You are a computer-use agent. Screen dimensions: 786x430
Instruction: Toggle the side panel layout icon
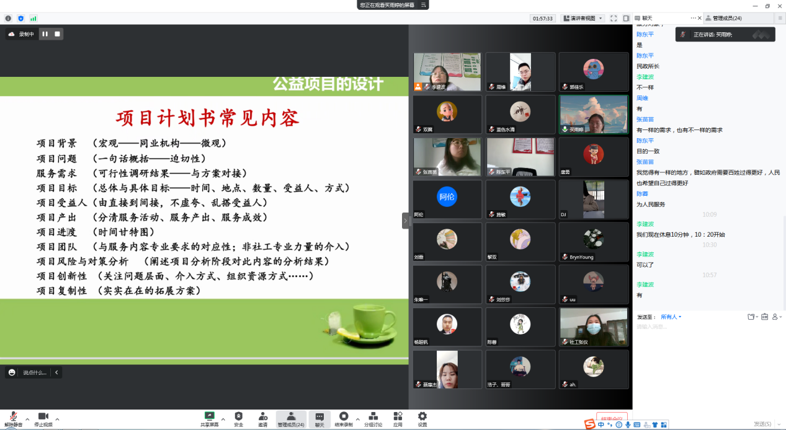(x=627, y=19)
